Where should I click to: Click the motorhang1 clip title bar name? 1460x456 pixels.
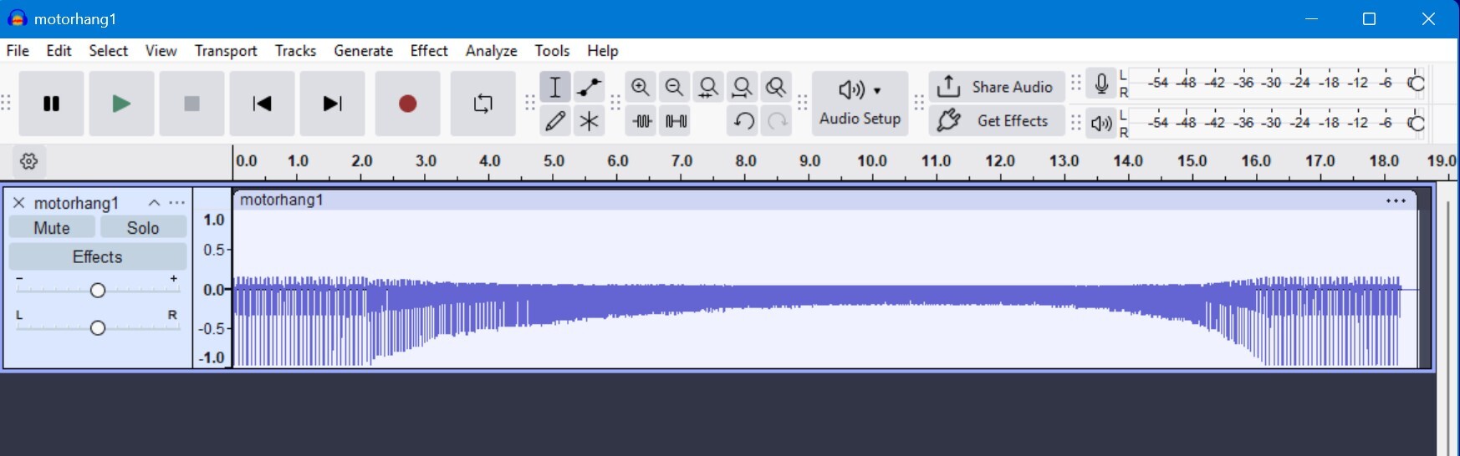(x=282, y=200)
